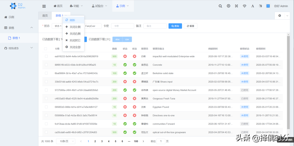Switch to the 首页 tab

(45, 16)
